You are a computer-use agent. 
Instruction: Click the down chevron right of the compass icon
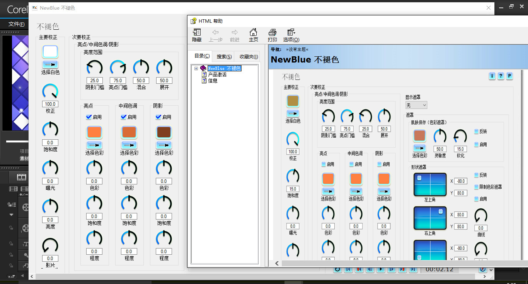(491, 270)
